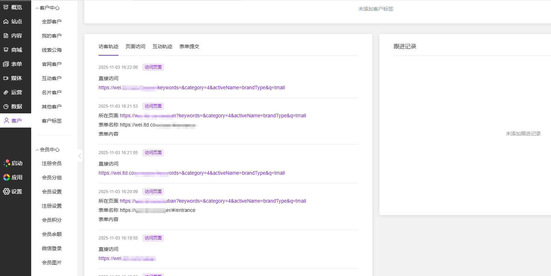Click the 表单 forms icon
Viewport: 551px width, 276px height.
tap(6, 64)
